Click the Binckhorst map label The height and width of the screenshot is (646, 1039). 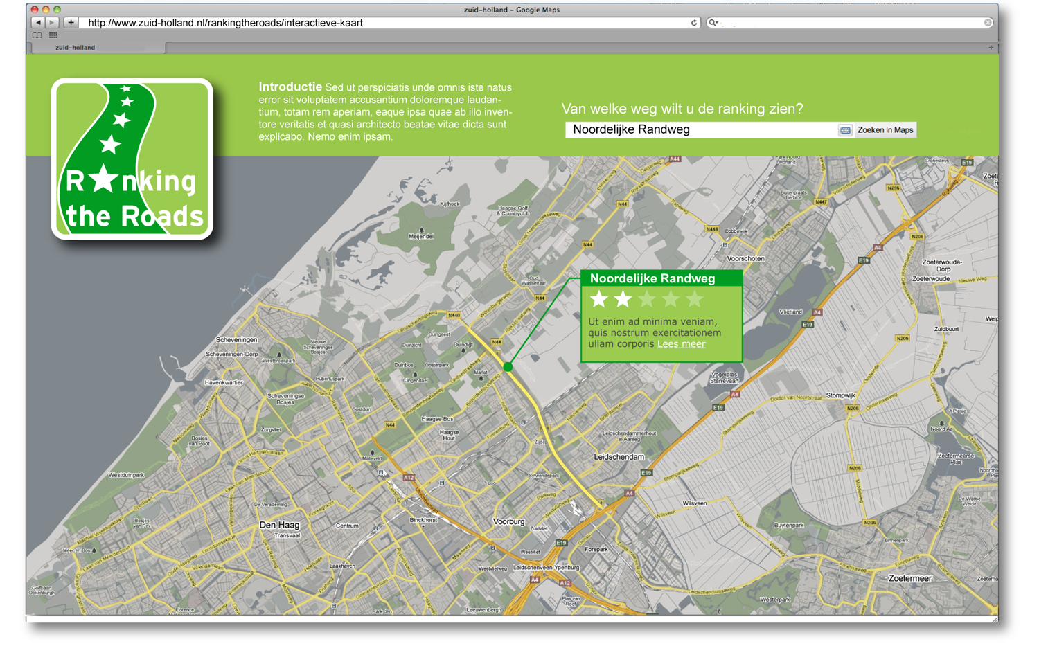[x=423, y=520]
